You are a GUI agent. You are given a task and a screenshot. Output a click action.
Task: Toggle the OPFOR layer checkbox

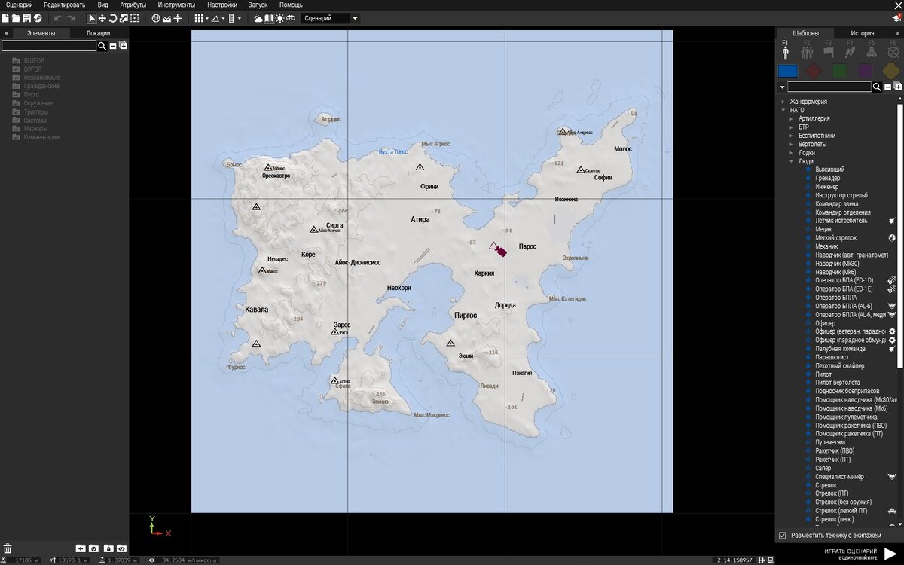[x=16, y=69]
